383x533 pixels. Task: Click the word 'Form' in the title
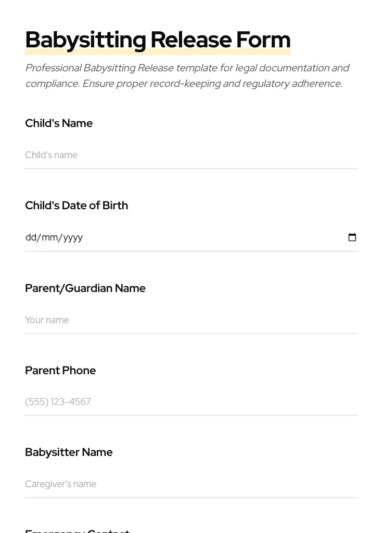coord(263,40)
